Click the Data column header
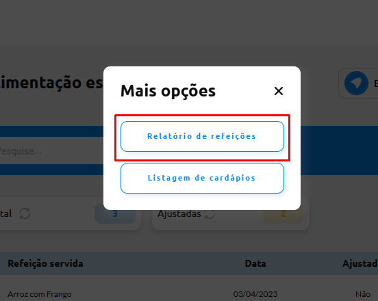Screen dimensions: 378x301 (255, 263)
